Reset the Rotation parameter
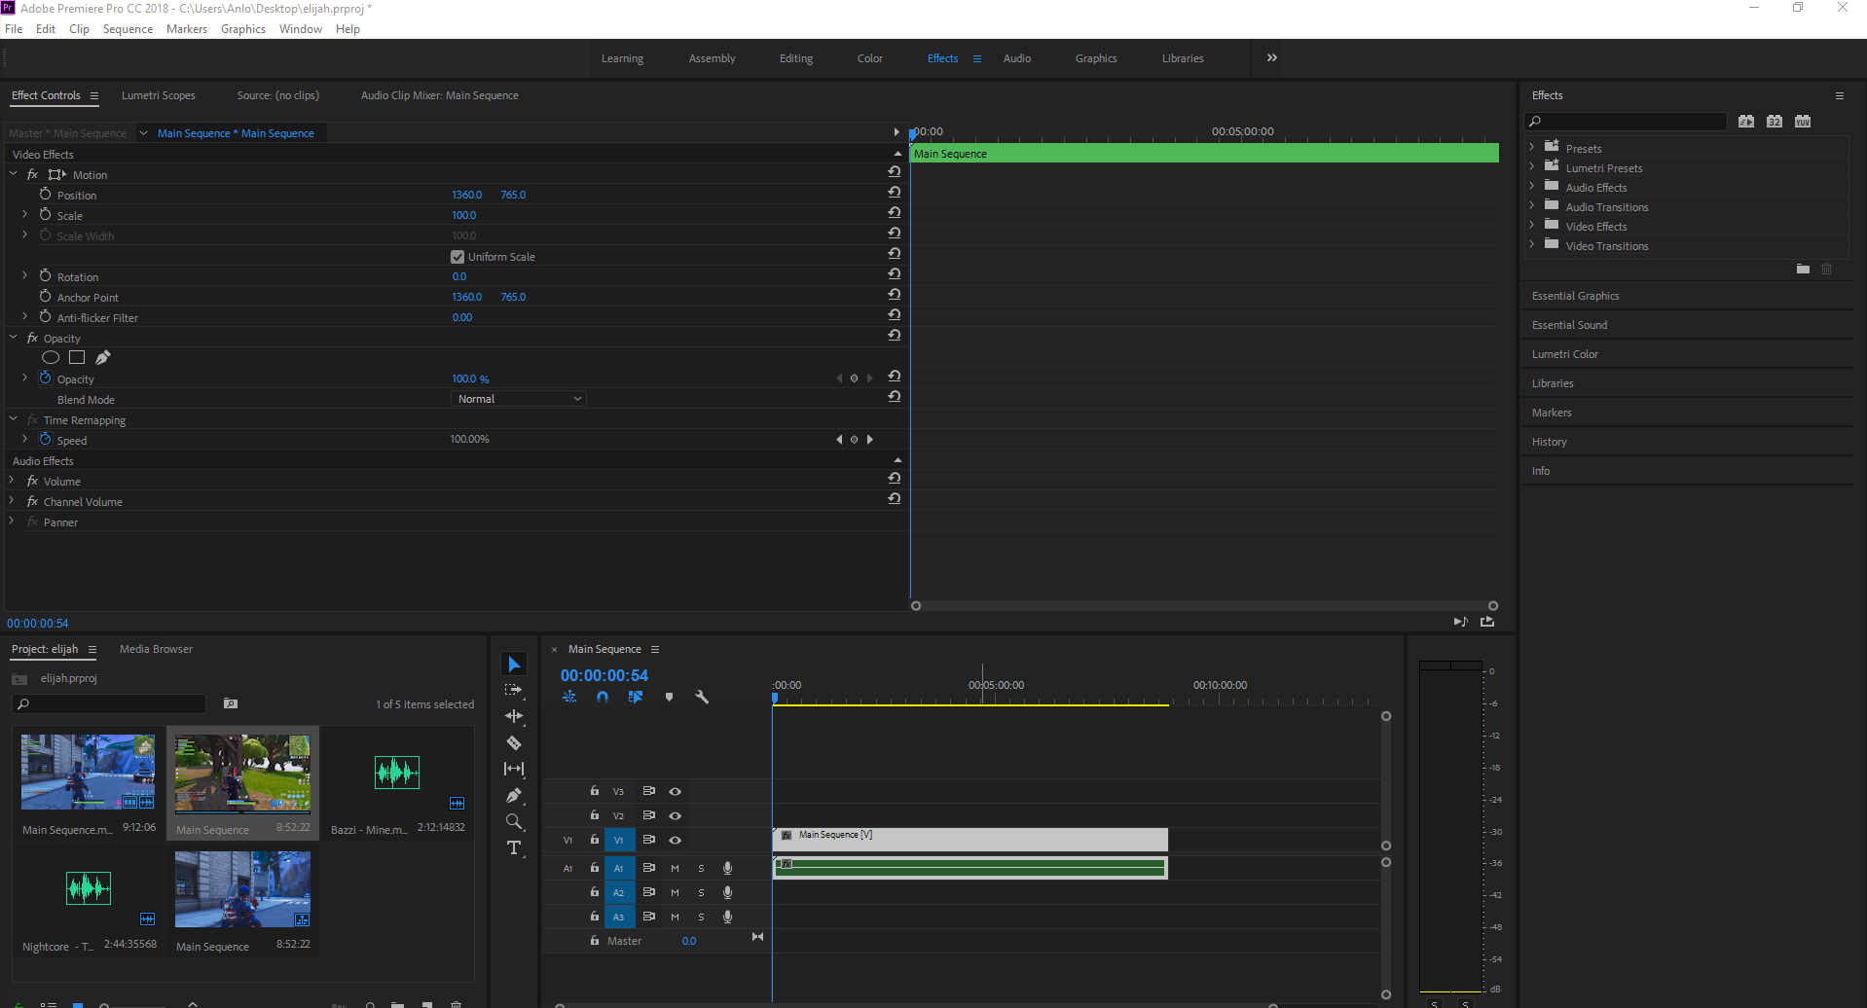 point(894,273)
